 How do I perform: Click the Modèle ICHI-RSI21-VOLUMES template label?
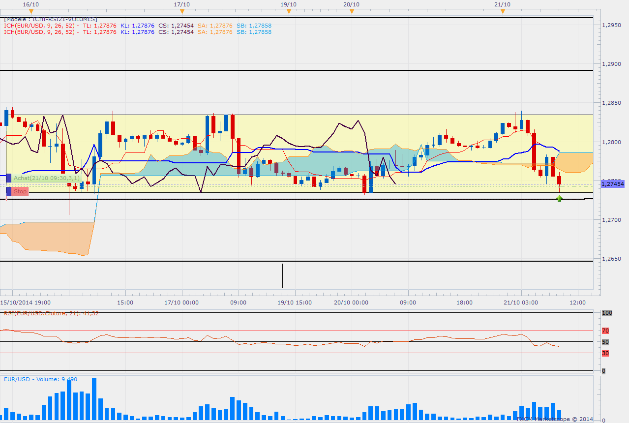(x=50, y=19)
